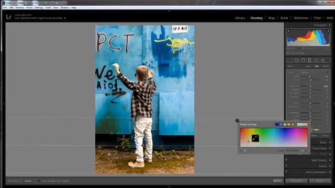
Task: Click the wide current color preview swatch
Action: point(303,124)
